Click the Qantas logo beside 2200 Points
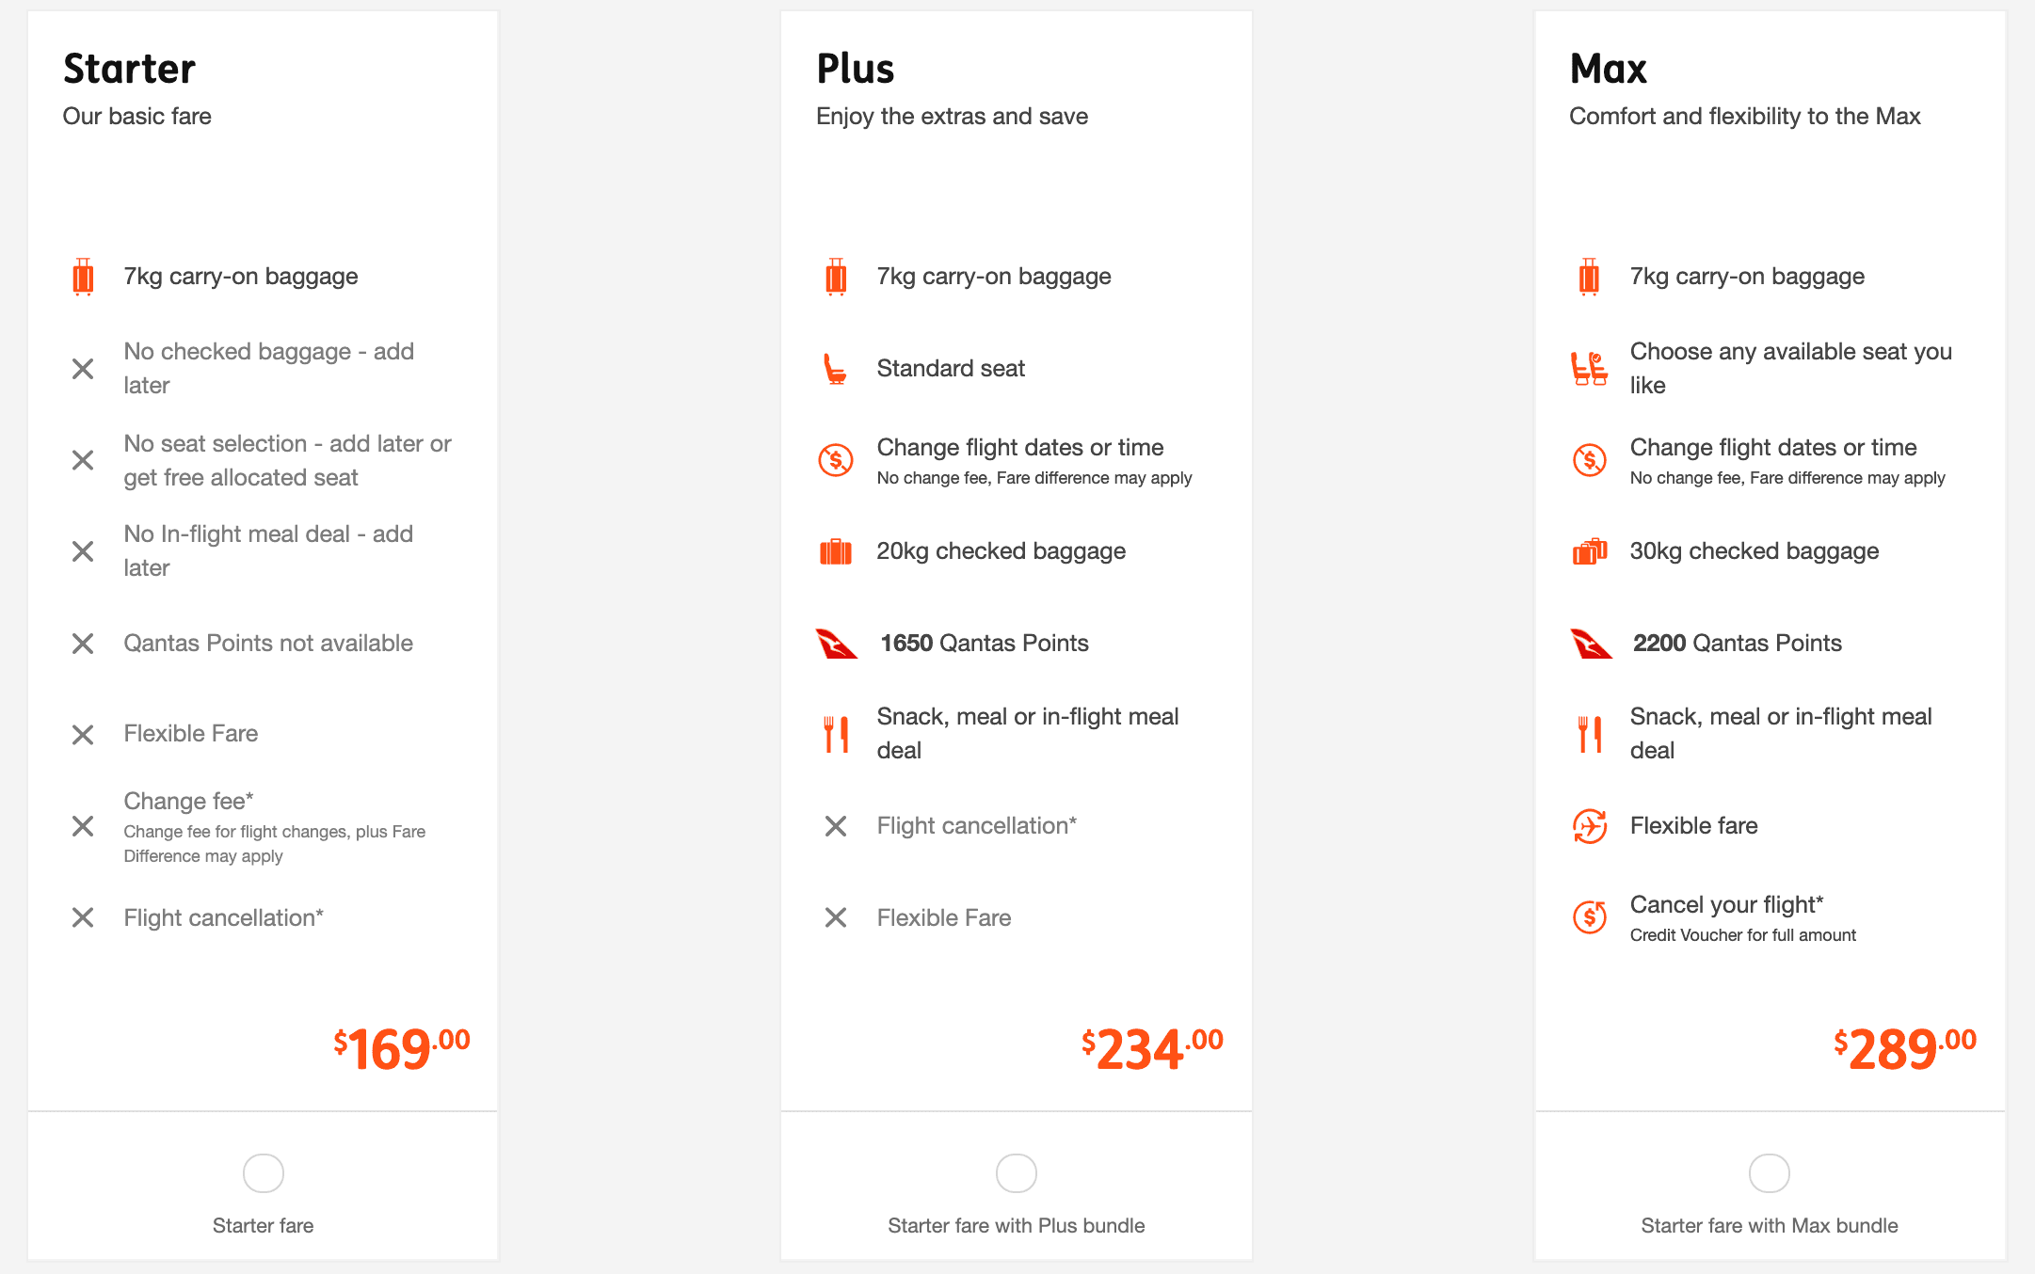Viewport: 2035px width, 1274px height. (x=1591, y=644)
